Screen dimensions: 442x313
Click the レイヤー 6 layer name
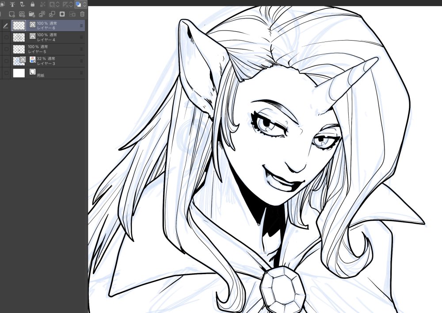[x=46, y=28]
